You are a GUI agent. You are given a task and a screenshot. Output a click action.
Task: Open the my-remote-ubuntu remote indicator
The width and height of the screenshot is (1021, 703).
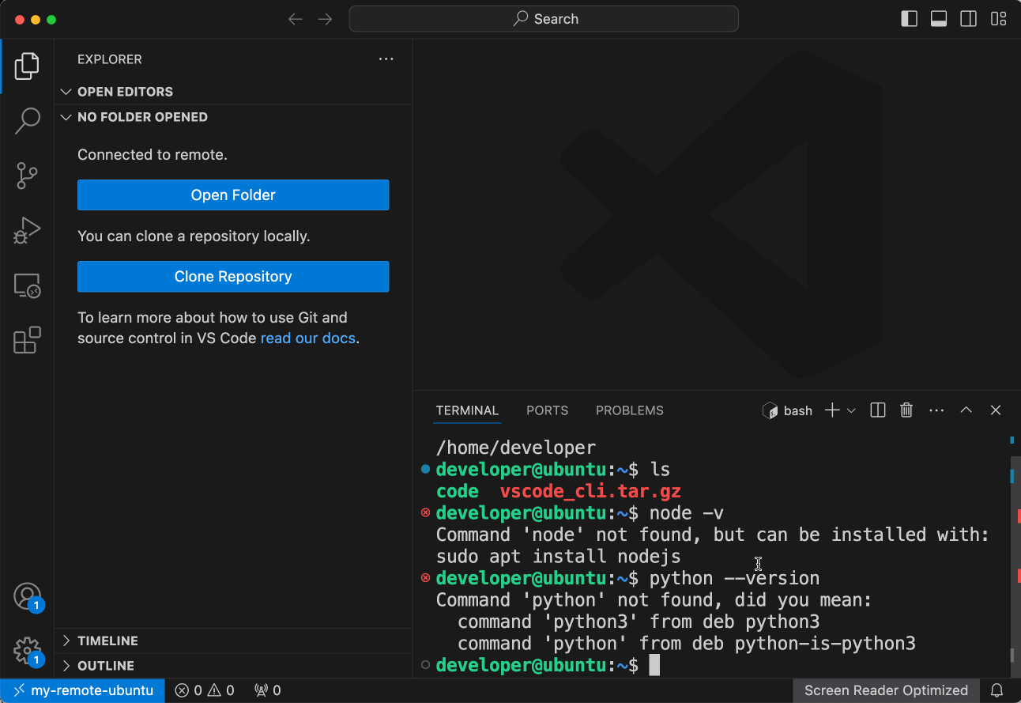(x=83, y=690)
